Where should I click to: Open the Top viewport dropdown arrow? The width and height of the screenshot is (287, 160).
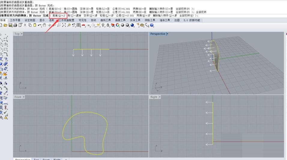point(22,34)
